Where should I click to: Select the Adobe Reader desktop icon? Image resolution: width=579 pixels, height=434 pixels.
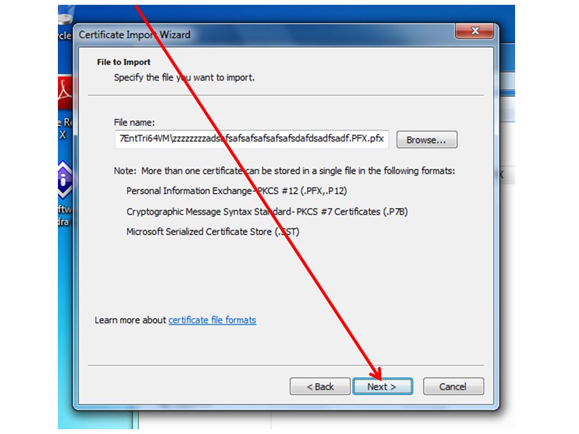[x=65, y=92]
